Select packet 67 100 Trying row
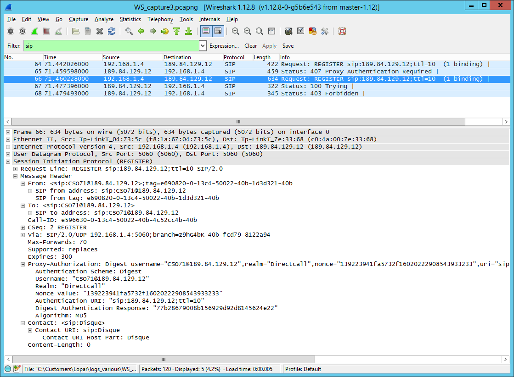The height and width of the screenshot is (377, 514). (x=257, y=86)
